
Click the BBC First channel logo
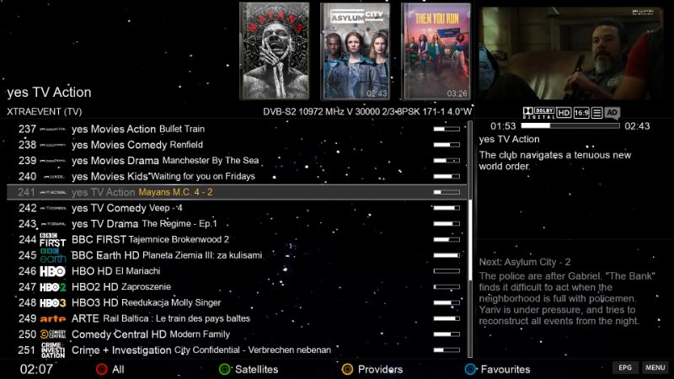(x=52, y=240)
